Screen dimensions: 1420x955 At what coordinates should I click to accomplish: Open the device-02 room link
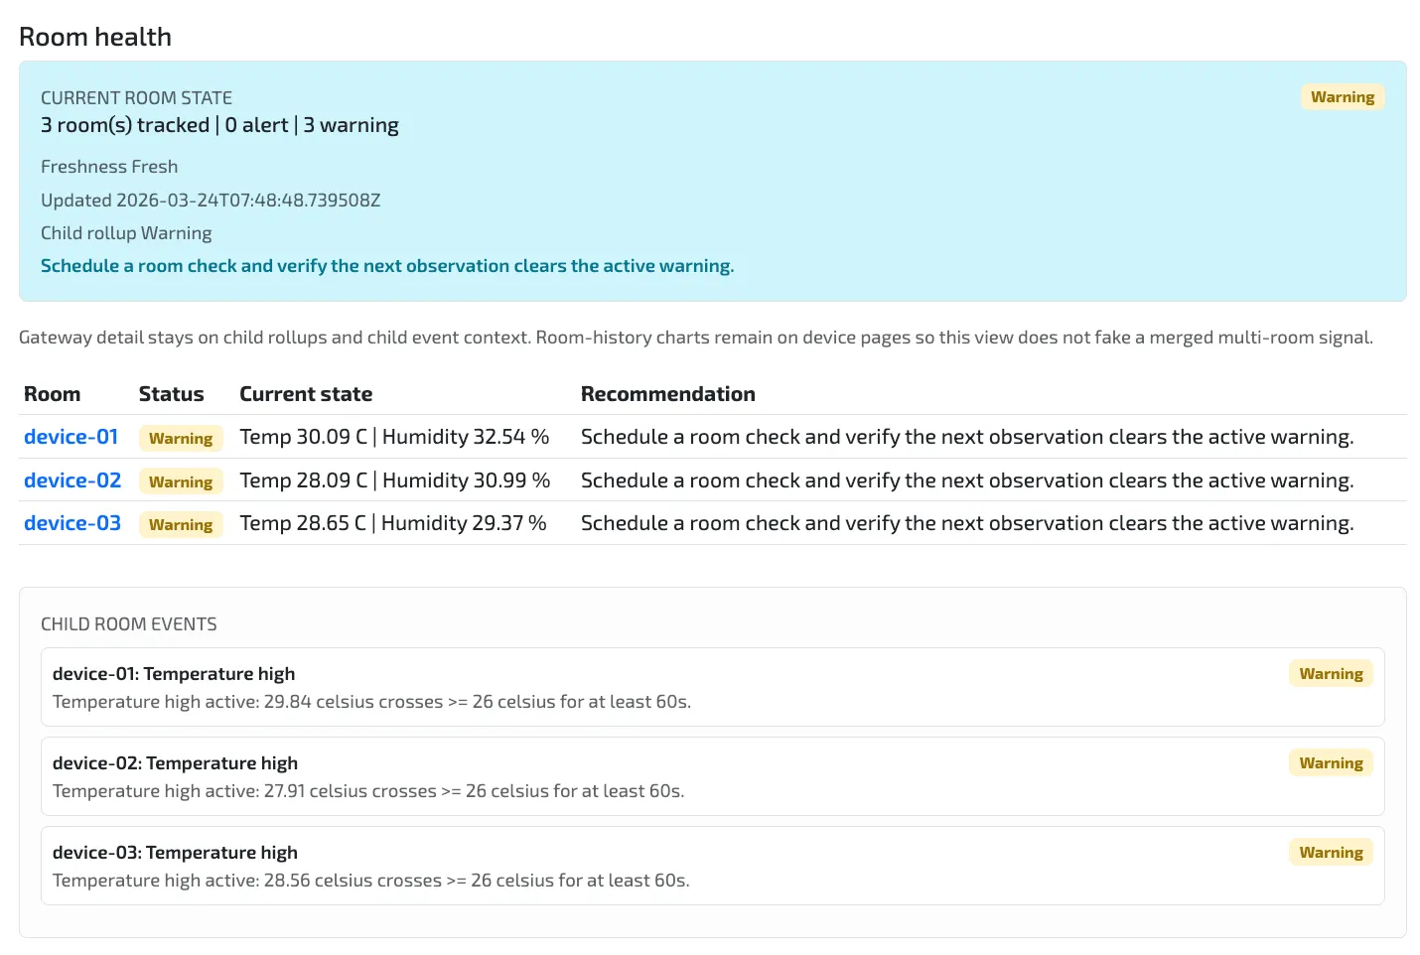pyautogui.click(x=72, y=479)
